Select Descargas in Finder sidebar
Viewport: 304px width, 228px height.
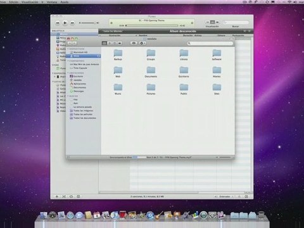click(77, 91)
